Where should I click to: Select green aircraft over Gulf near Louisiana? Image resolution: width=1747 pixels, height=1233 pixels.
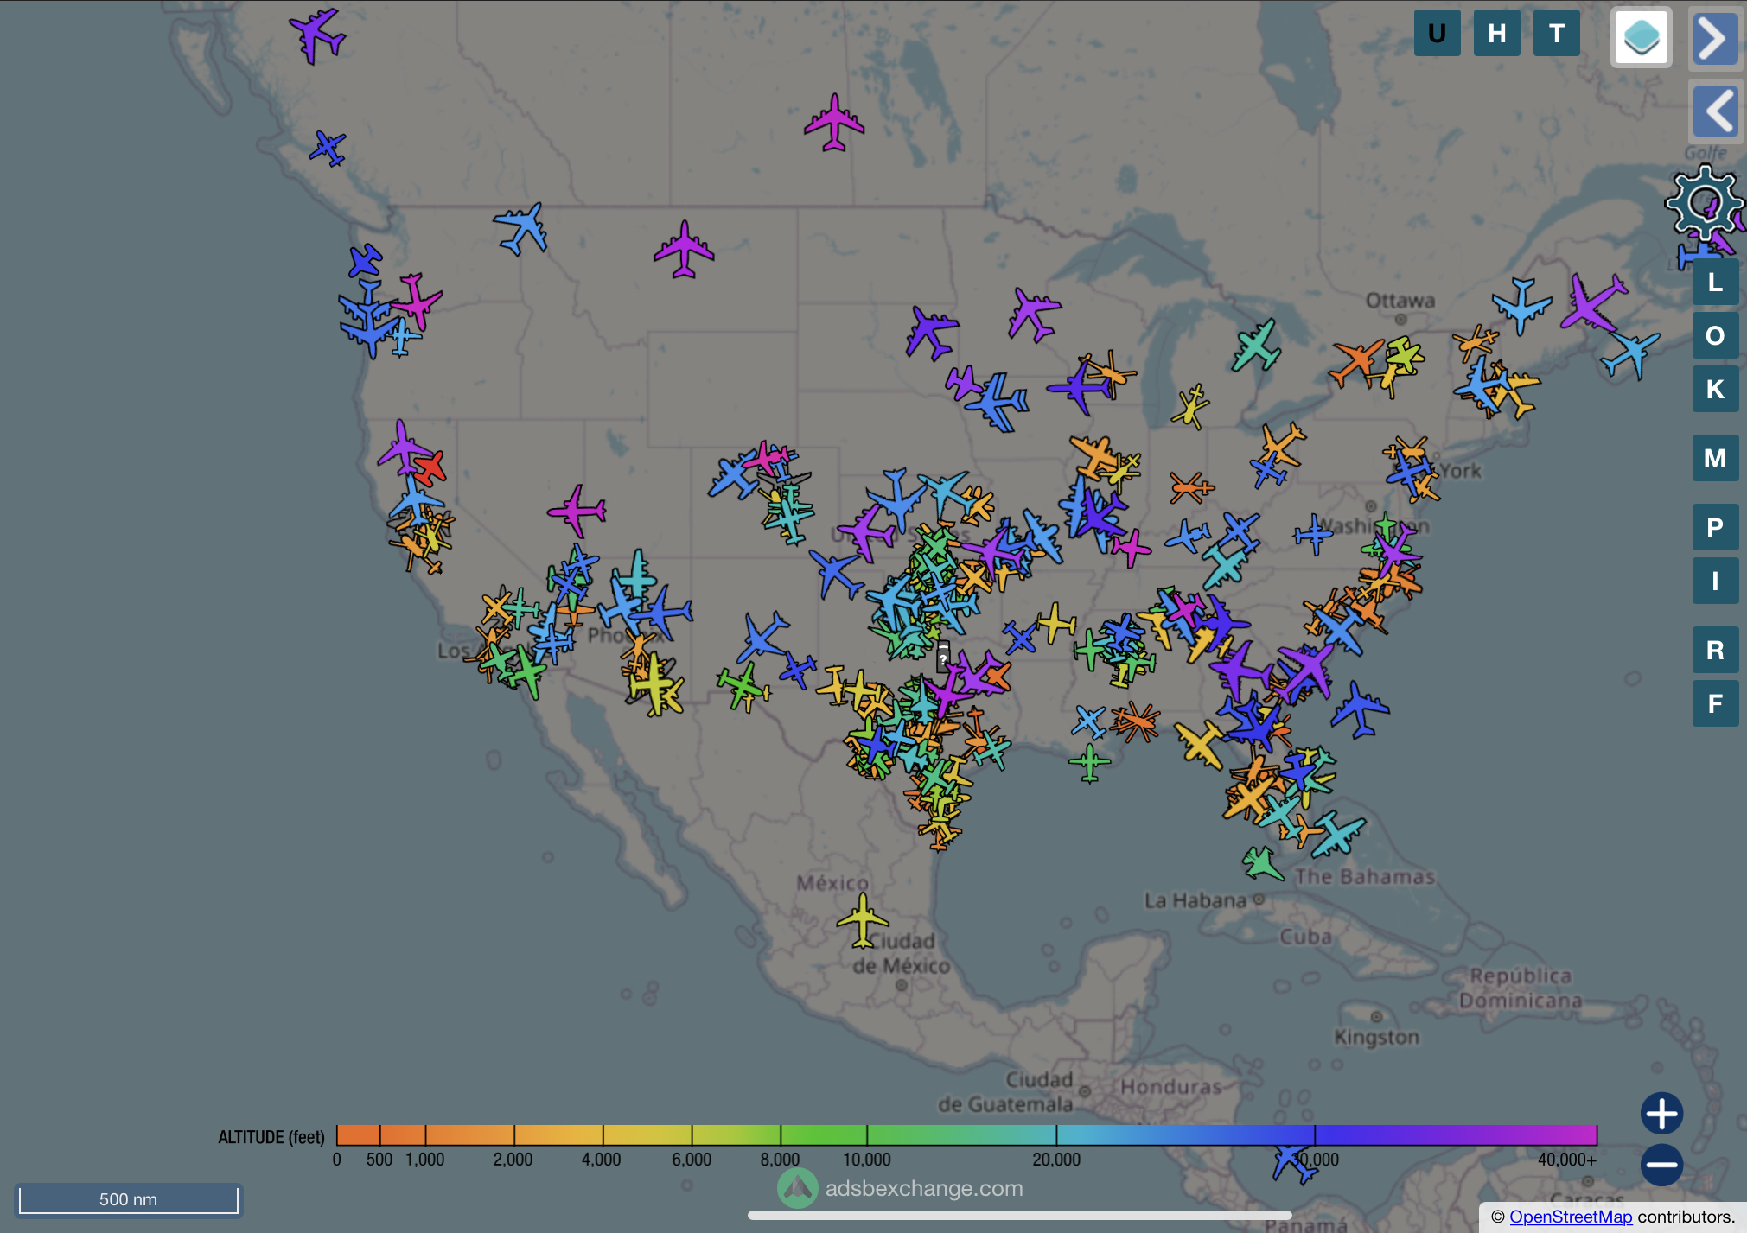pos(1089,763)
